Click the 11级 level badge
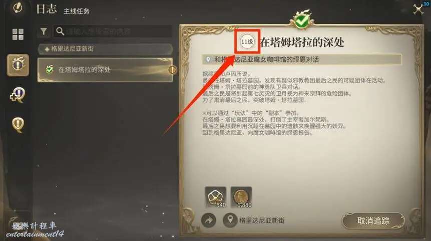The height and width of the screenshot is (241, 431). [x=247, y=42]
